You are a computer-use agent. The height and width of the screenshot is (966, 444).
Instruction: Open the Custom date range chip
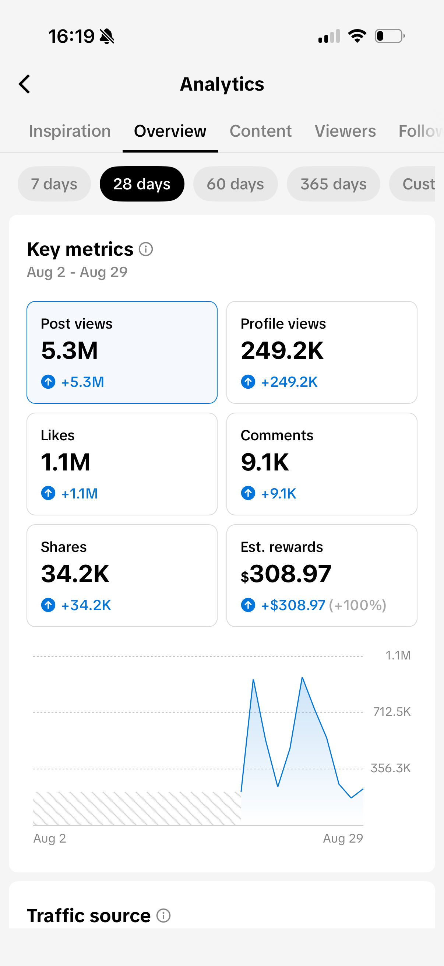coord(412,184)
